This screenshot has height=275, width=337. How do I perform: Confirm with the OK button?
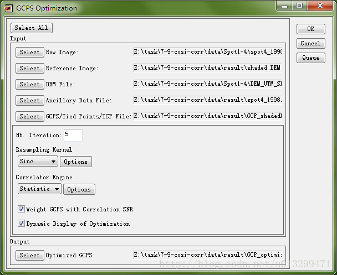tap(310, 29)
